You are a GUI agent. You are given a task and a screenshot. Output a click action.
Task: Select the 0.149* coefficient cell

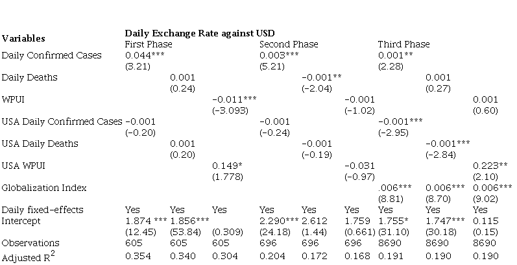point(227,166)
